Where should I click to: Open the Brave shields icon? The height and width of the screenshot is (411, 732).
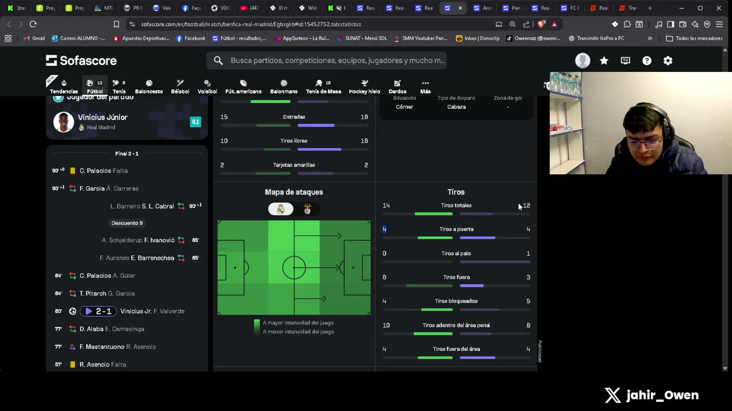pos(542,24)
